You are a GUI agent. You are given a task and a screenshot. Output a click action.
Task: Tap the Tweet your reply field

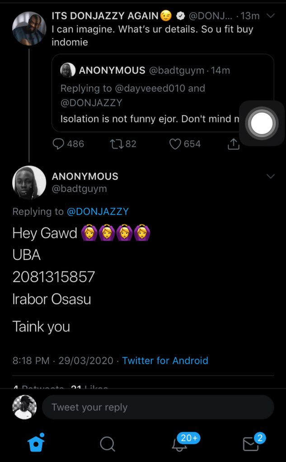158,407
